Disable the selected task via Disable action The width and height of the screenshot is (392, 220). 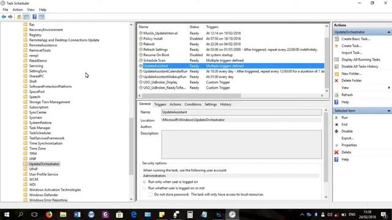click(x=347, y=131)
